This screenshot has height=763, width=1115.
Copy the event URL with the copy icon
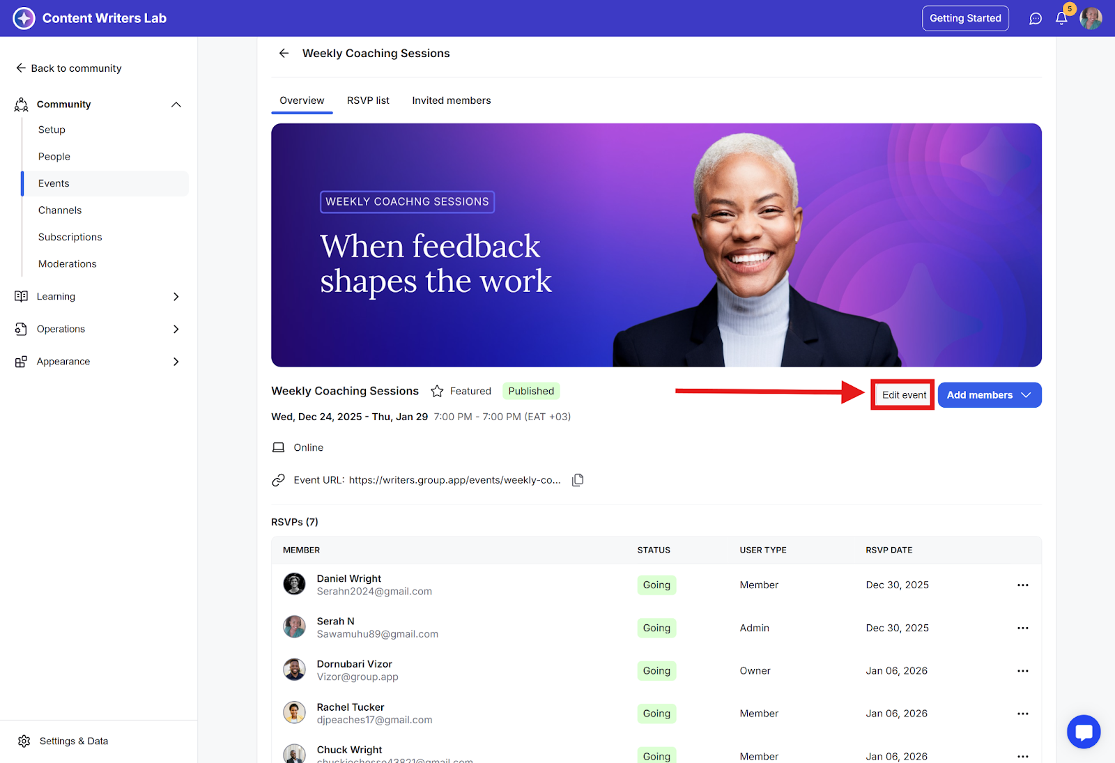(578, 480)
